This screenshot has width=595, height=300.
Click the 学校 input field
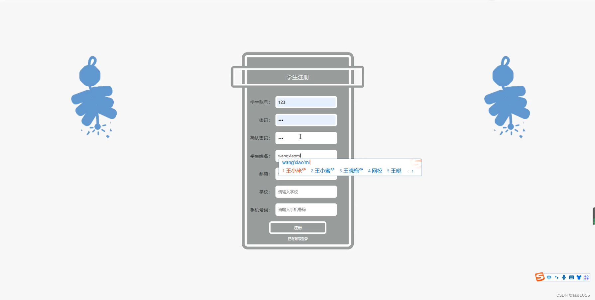[305, 191]
